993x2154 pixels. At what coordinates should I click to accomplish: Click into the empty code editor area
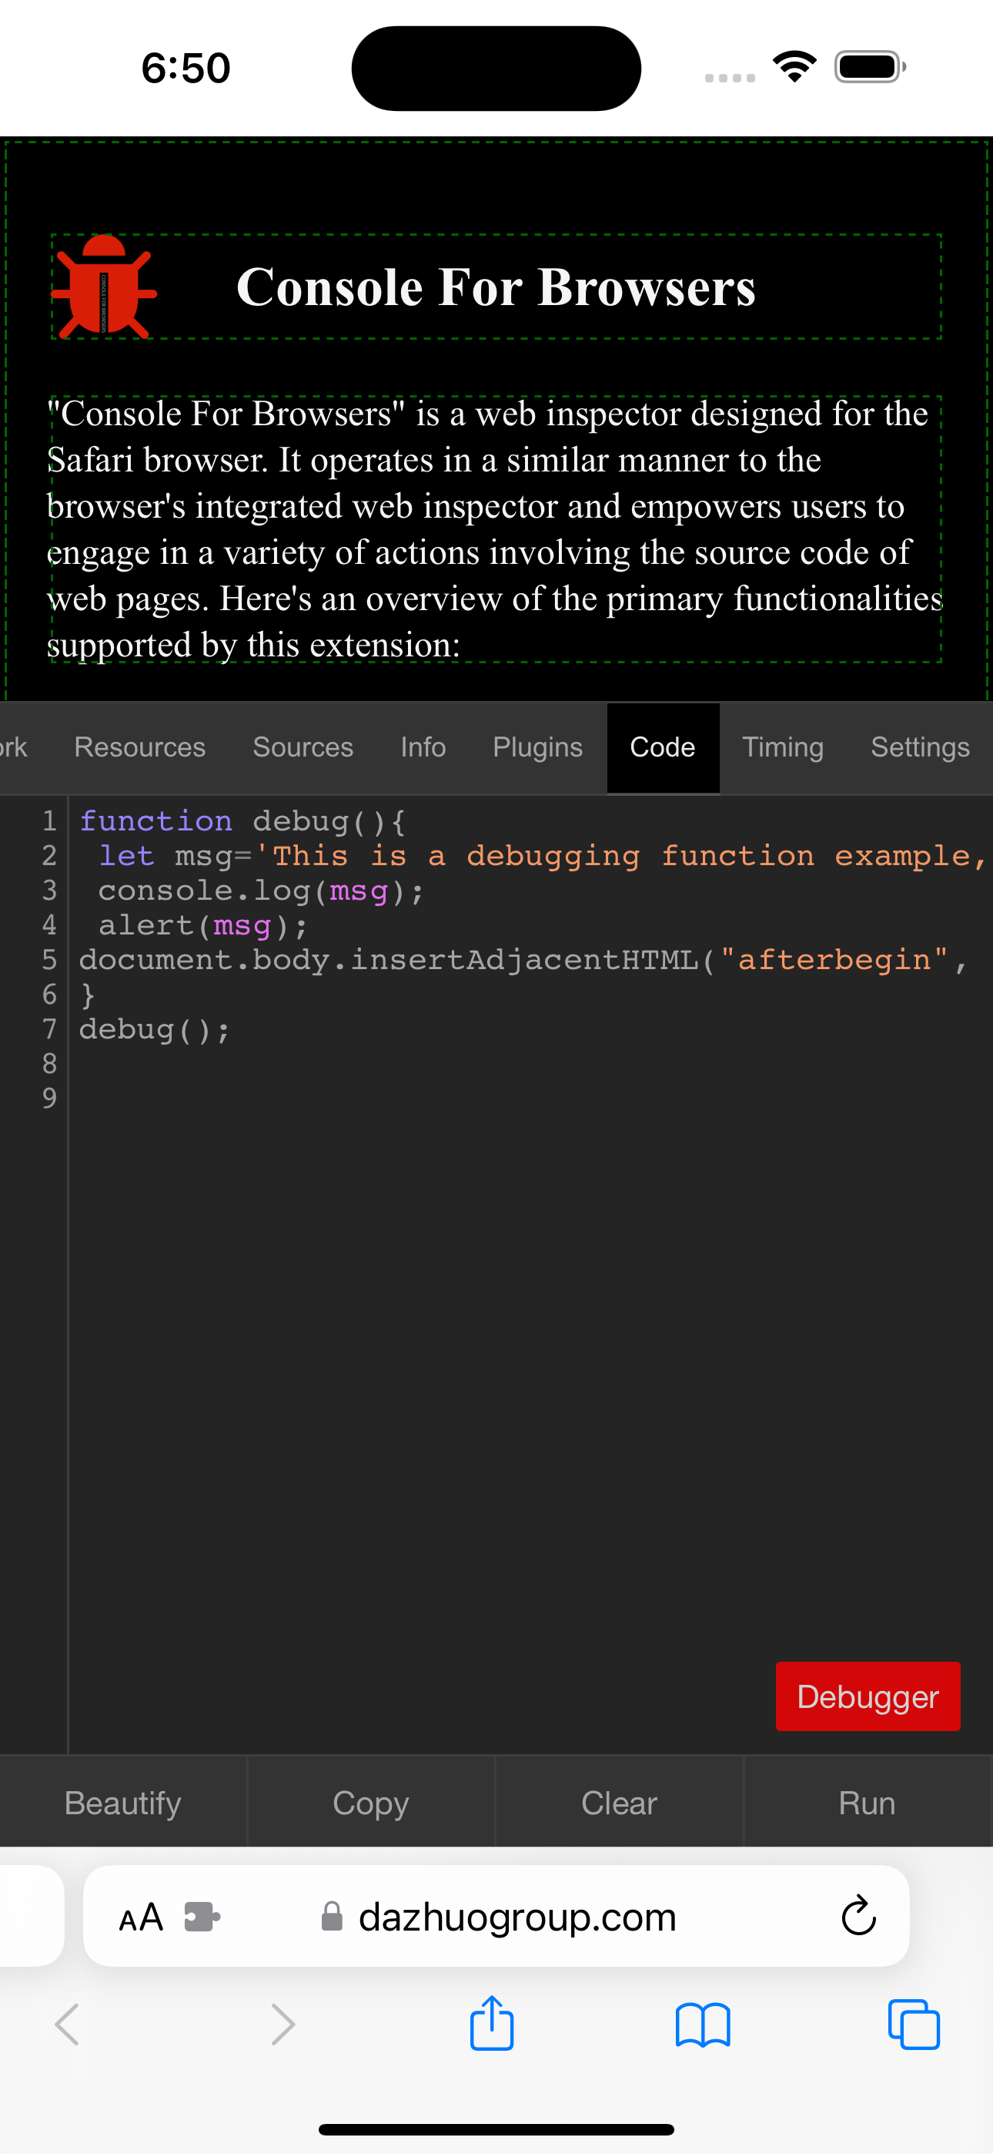tap(530, 1388)
